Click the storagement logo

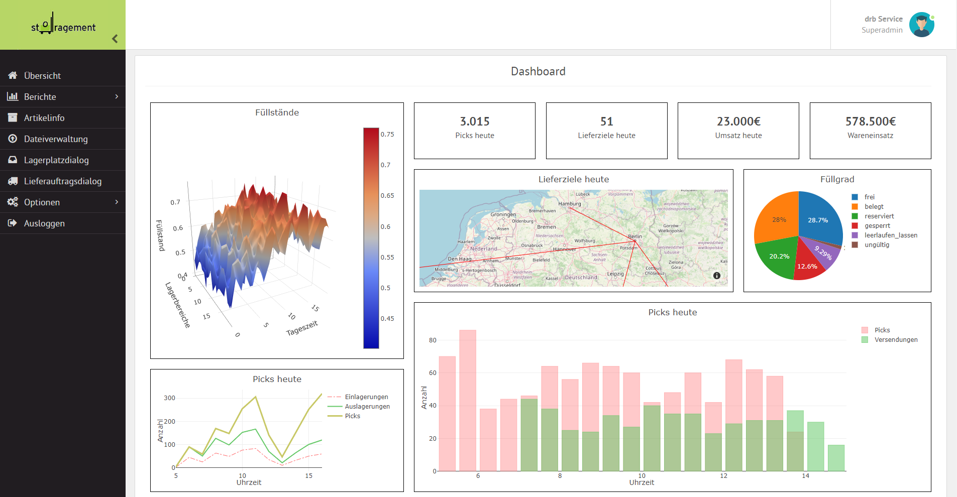coord(63,24)
